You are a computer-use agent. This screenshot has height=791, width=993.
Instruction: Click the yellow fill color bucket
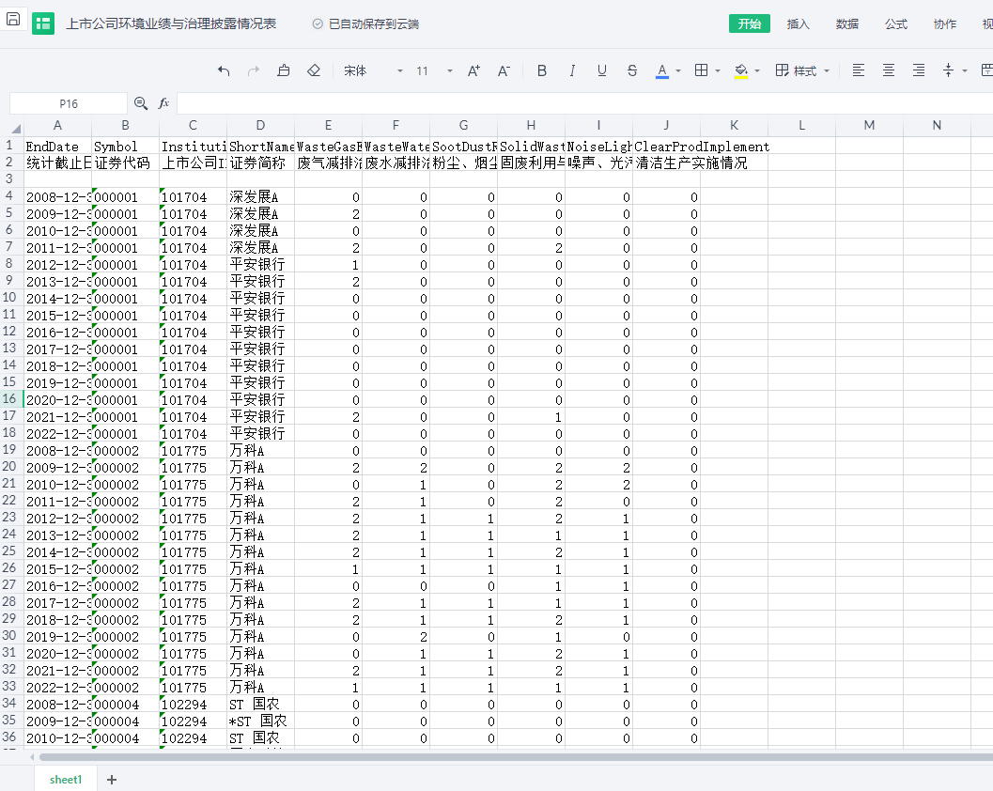pyautogui.click(x=741, y=70)
